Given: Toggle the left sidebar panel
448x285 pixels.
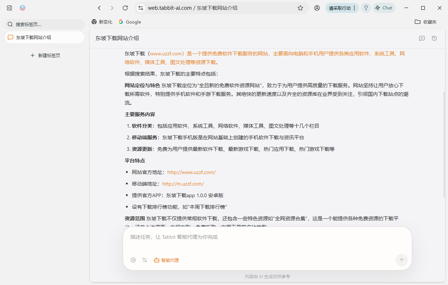Looking at the screenshot, I should tap(9, 8).
